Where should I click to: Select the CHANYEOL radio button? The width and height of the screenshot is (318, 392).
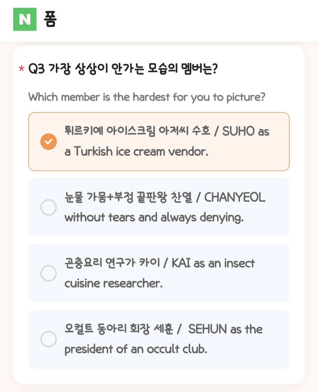[49, 207]
